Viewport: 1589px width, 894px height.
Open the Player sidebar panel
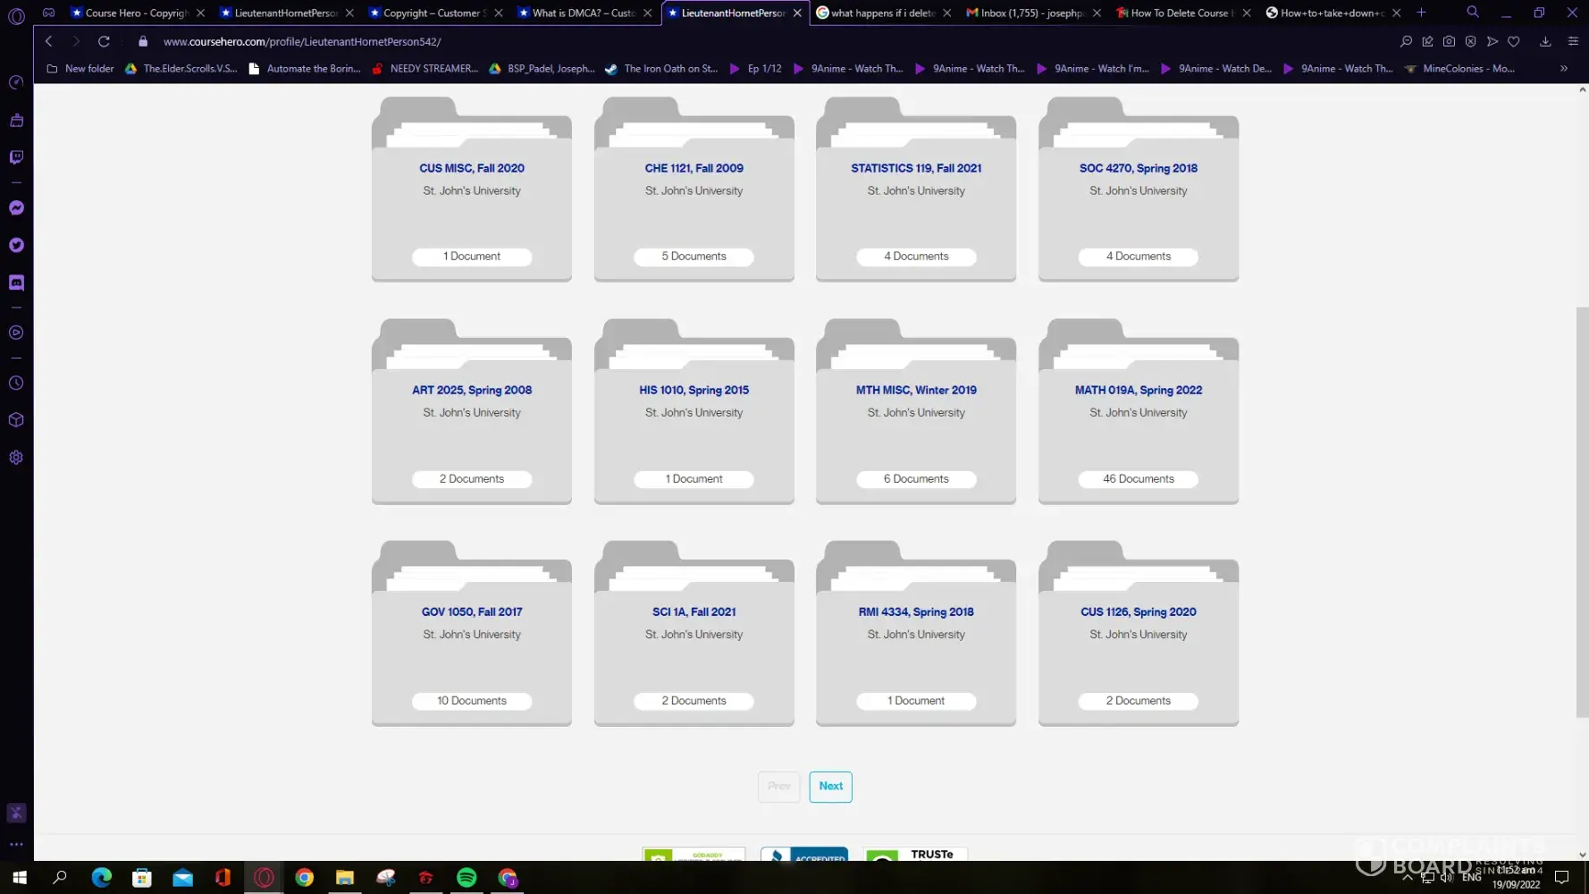[16, 333]
